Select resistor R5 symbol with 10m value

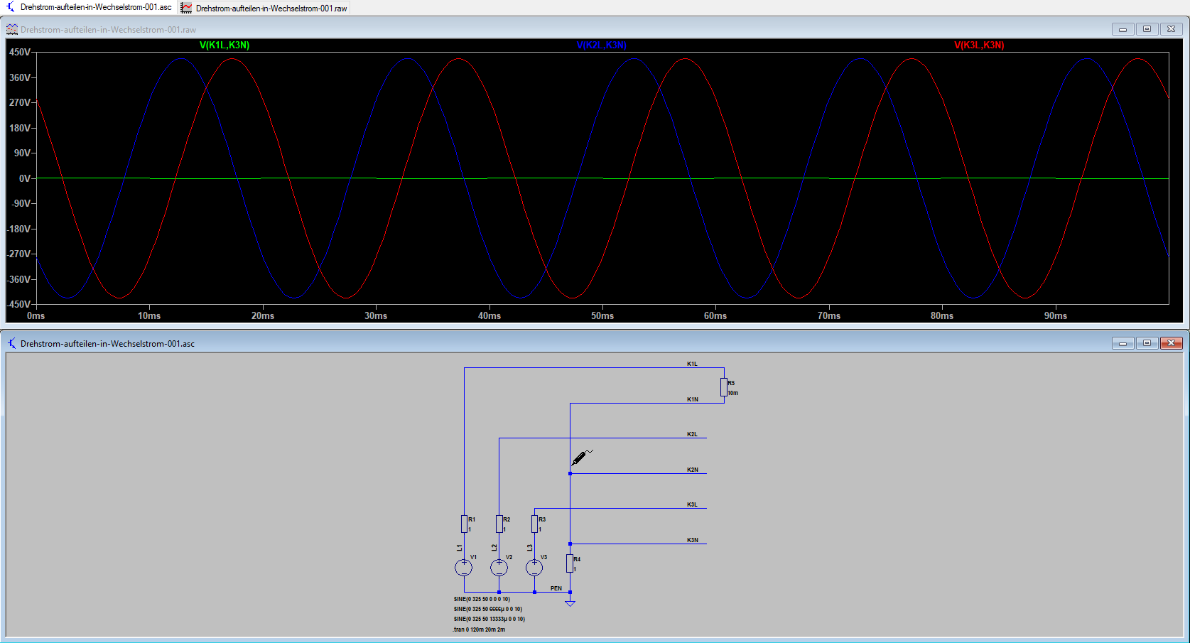[x=724, y=387]
